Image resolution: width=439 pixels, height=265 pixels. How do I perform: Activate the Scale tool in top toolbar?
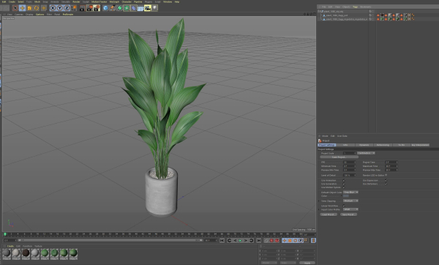[29, 8]
